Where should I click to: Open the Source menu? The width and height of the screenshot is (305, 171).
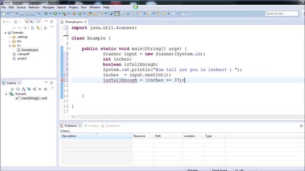pos(21,8)
